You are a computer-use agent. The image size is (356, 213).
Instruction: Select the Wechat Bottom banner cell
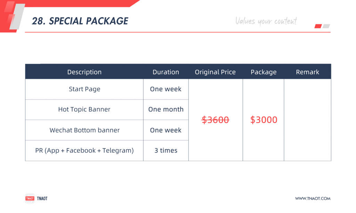[x=84, y=130]
